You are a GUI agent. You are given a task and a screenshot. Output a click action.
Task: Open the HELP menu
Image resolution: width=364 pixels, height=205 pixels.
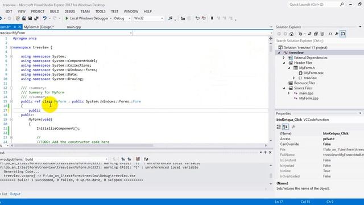147,11
